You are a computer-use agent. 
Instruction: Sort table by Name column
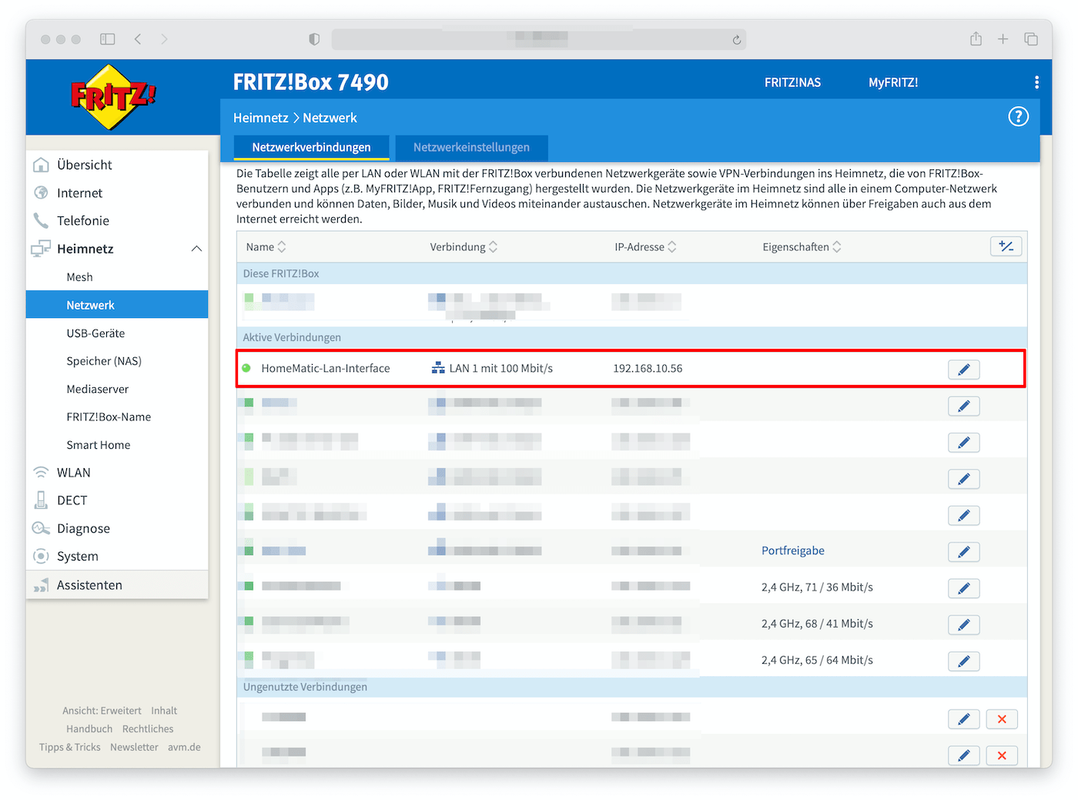pyautogui.click(x=266, y=247)
